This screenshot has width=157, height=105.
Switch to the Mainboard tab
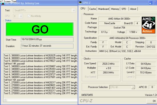pyautogui.click(x=104, y=9)
